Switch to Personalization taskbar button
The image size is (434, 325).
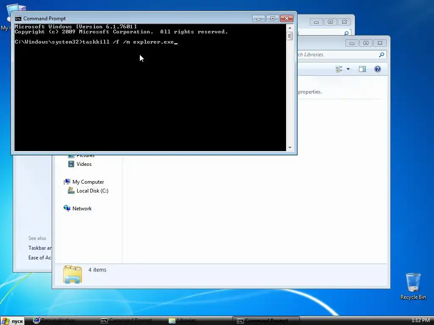(x=54, y=321)
